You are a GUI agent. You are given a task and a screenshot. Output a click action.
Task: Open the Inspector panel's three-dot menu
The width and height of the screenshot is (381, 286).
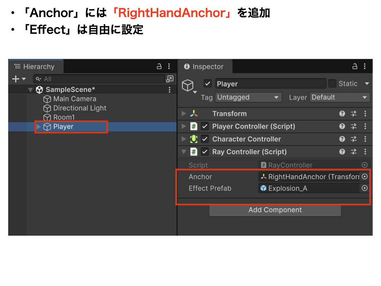click(x=365, y=67)
